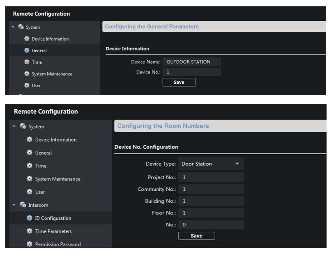The image size is (336, 258).
Task: Open the Device Type dropdown
Action: pos(211,164)
